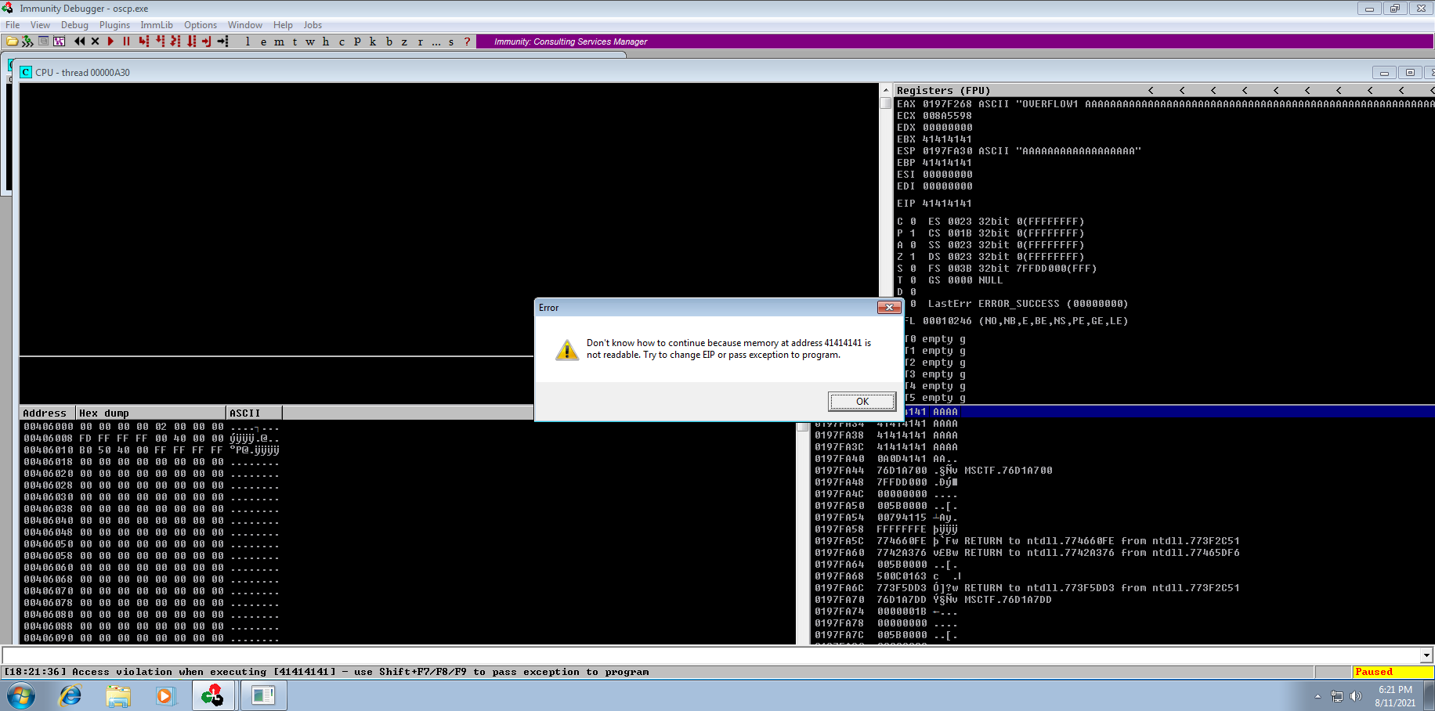Show Hardware breakpoints via 'z' button
1435x711 pixels.
point(404,42)
